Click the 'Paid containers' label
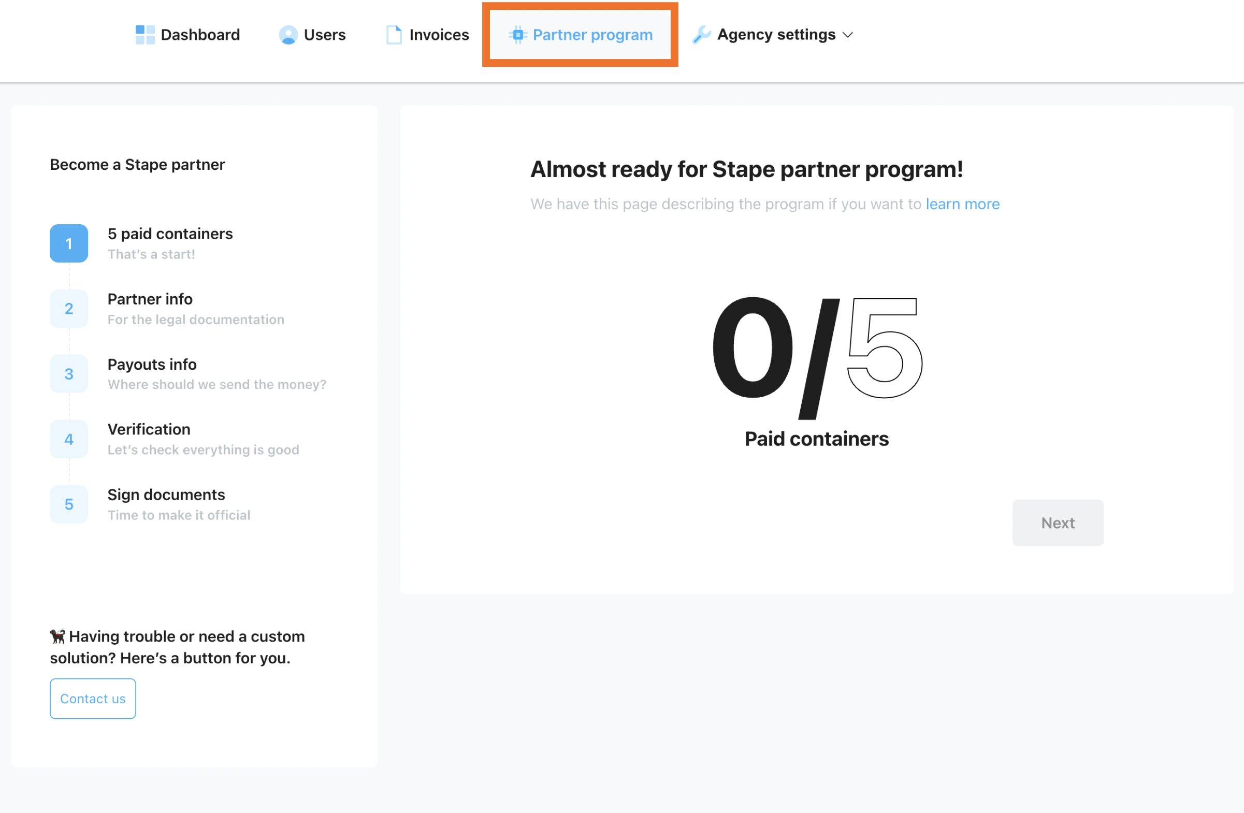The width and height of the screenshot is (1244, 813). (x=816, y=439)
